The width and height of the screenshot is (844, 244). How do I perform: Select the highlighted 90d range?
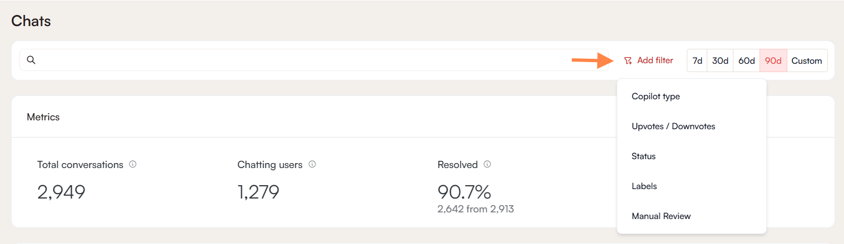pyautogui.click(x=773, y=60)
